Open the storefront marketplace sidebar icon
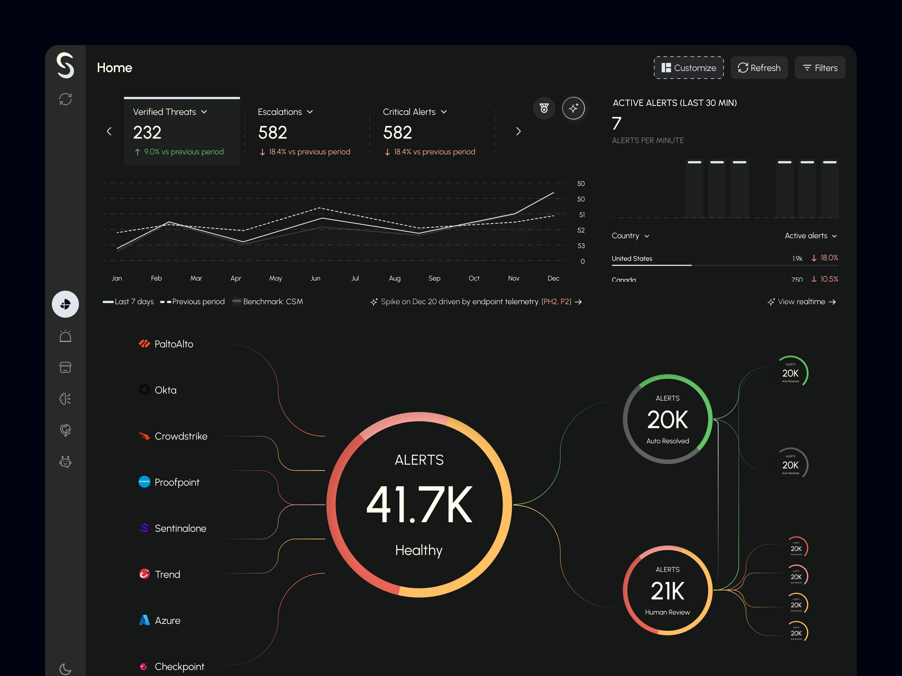This screenshot has height=676, width=902. [x=65, y=368]
